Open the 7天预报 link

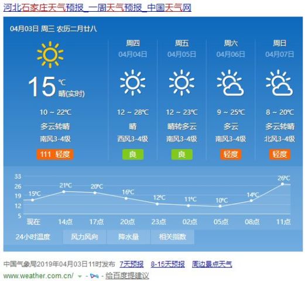(132, 264)
